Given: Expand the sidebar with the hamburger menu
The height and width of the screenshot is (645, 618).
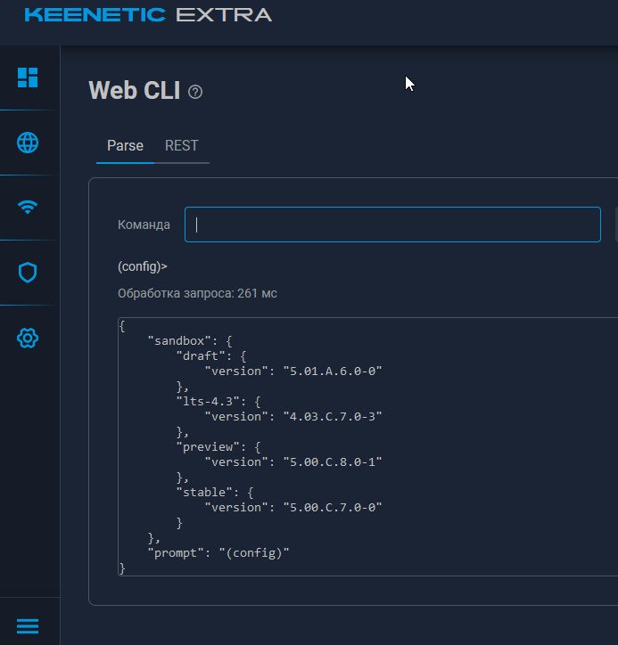Looking at the screenshot, I should (x=29, y=626).
